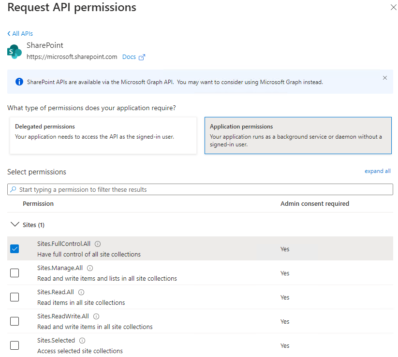
Task: Choose the Application permissions card
Action: pyautogui.click(x=298, y=135)
